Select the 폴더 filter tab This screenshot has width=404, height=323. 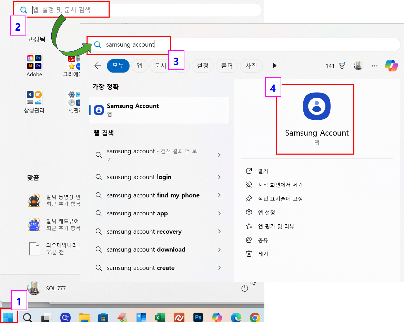point(227,66)
